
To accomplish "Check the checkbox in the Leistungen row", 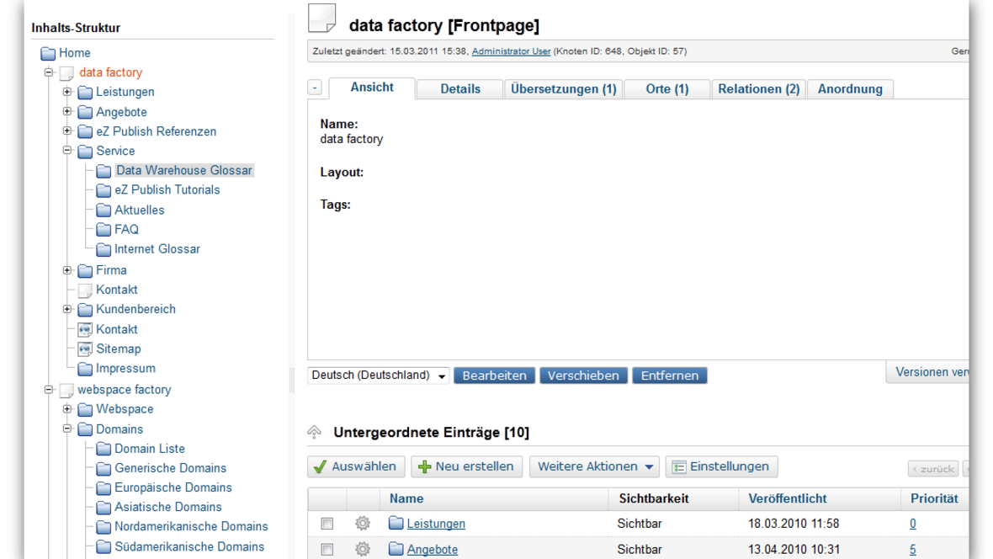I will tap(327, 523).
